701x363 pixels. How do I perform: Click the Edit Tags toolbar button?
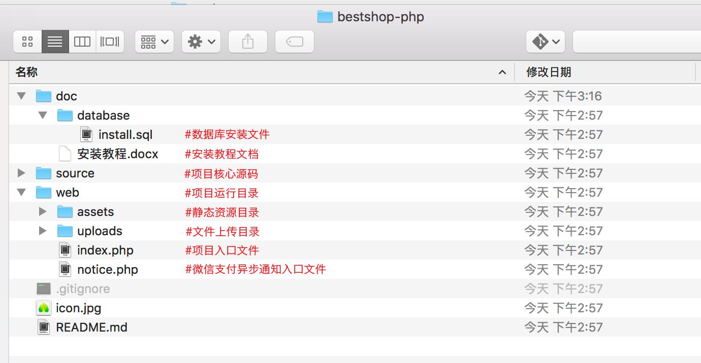point(295,42)
